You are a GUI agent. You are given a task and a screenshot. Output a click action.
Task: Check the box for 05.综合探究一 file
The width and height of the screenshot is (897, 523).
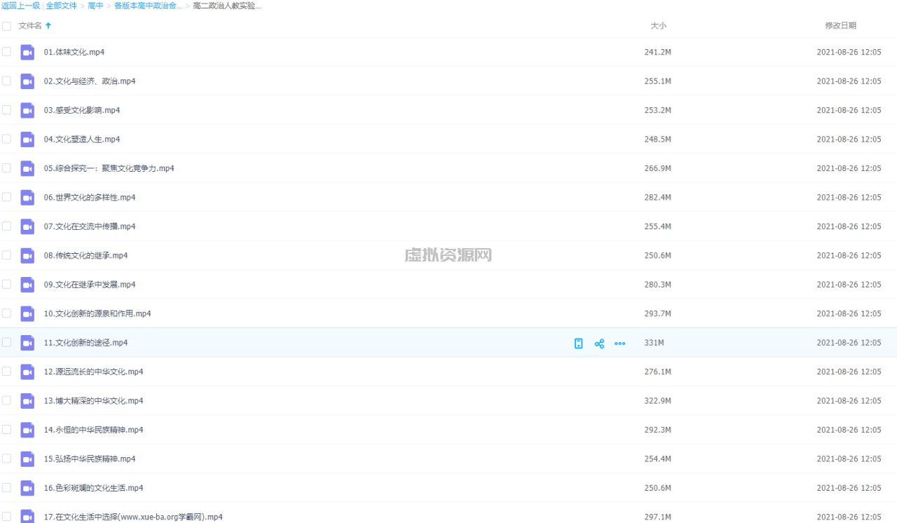click(x=6, y=168)
